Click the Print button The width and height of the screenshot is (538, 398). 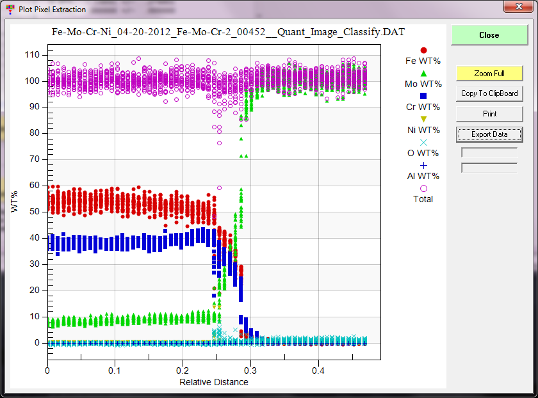coord(489,114)
